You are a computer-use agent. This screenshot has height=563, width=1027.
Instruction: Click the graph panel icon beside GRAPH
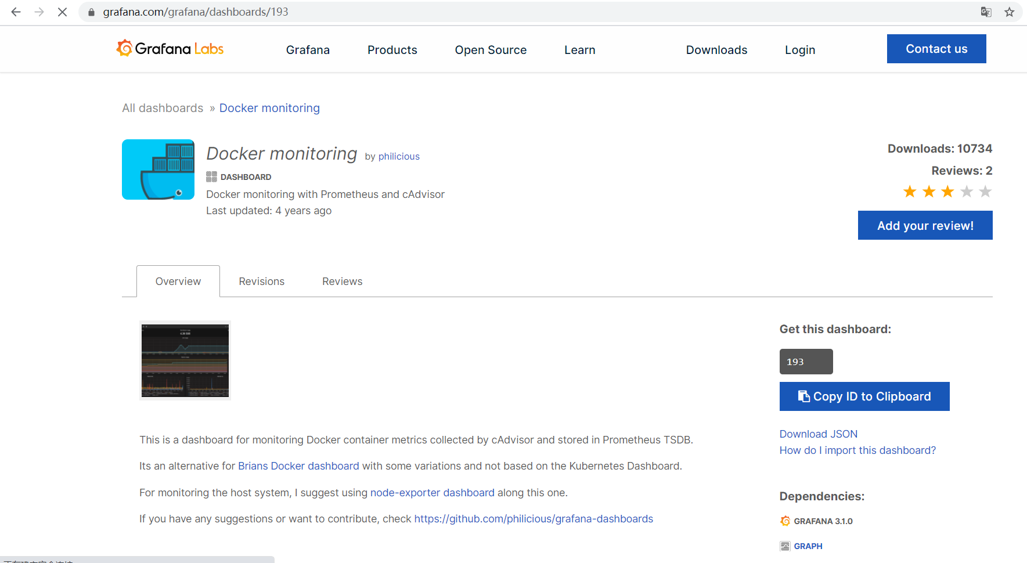tap(785, 546)
